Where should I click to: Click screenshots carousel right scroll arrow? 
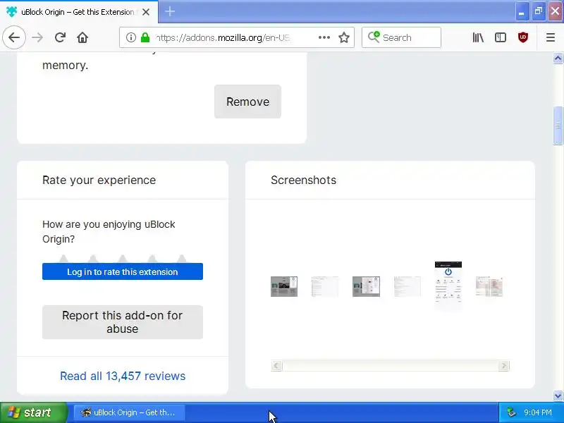pyautogui.click(x=503, y=365)
